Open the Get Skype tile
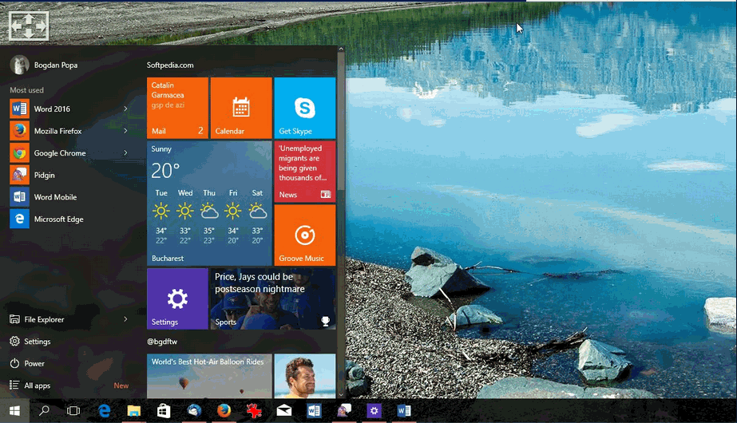 304,108
